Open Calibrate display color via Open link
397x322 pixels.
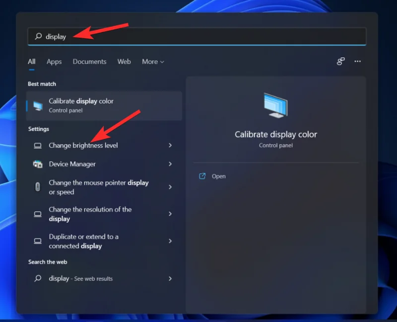click(212, 176)
